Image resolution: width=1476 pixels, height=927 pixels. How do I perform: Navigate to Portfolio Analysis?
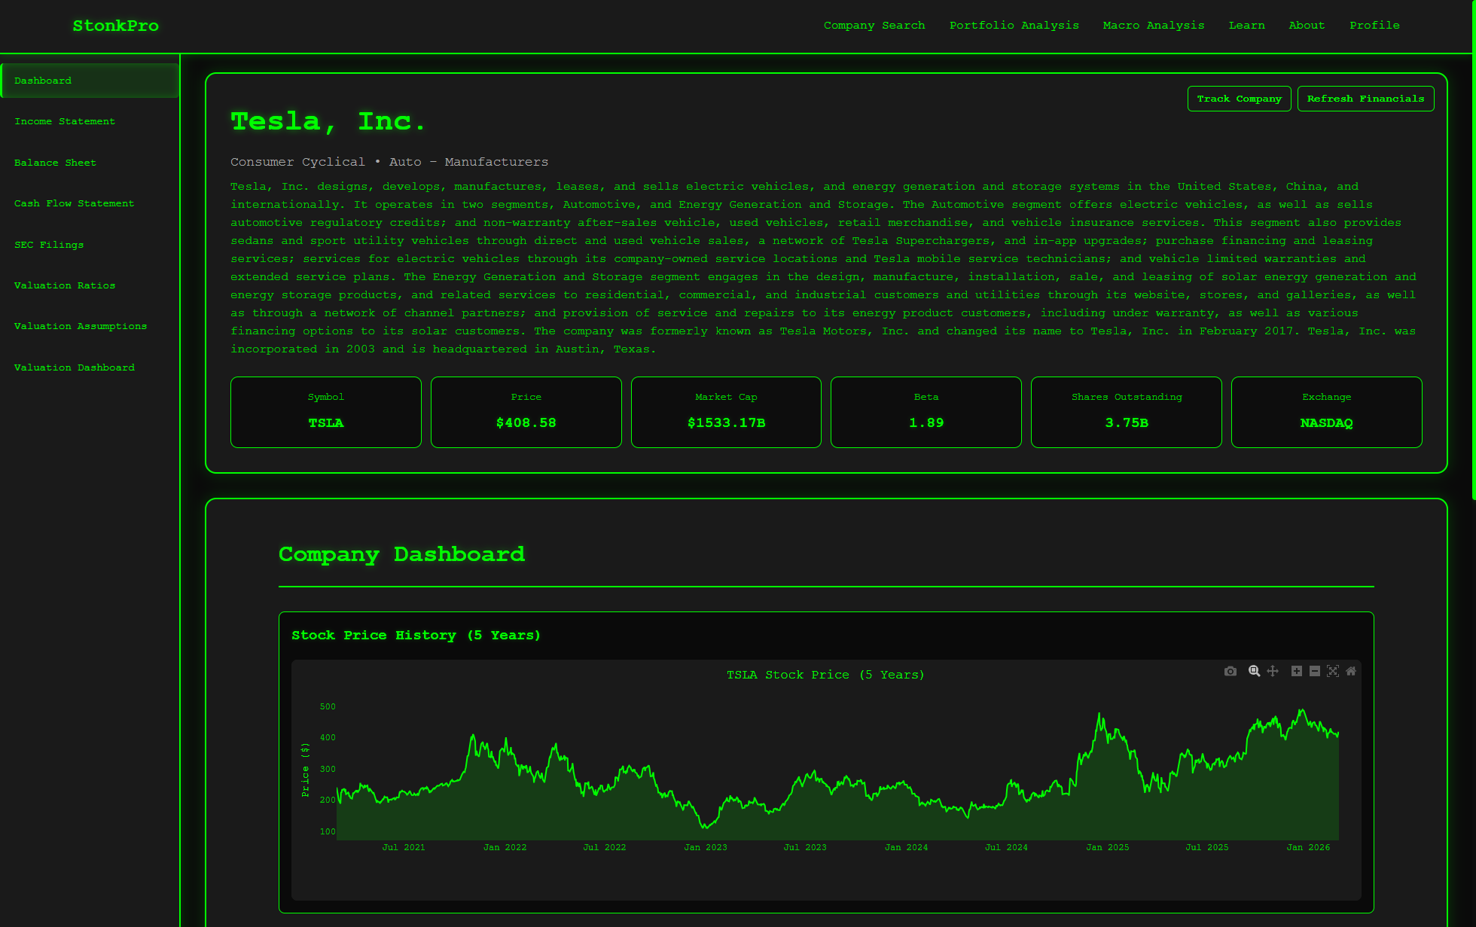1014,25
